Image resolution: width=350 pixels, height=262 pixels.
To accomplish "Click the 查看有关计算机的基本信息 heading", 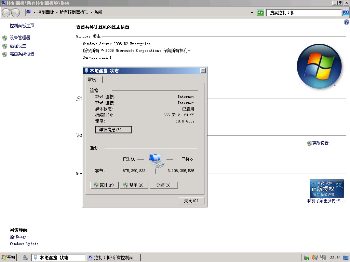I will pyautogui.click(x=103, y=27).
